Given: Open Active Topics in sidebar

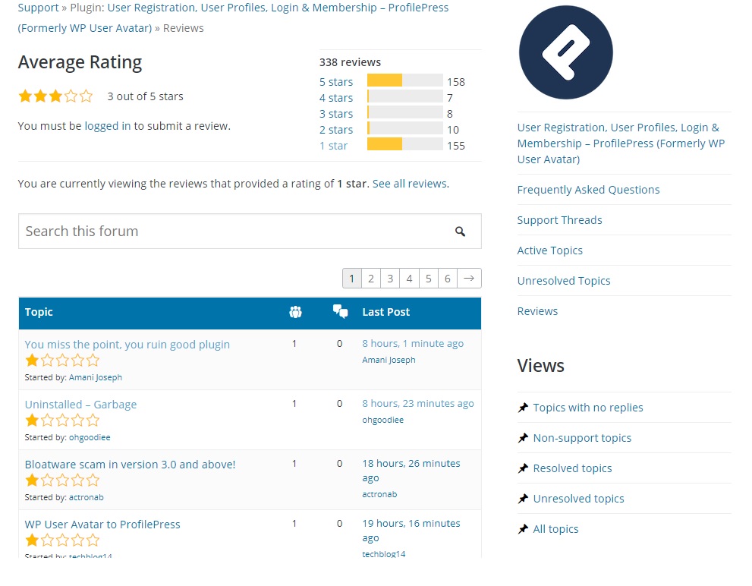Looking at the screenshot, I should (x=549, y=250).
